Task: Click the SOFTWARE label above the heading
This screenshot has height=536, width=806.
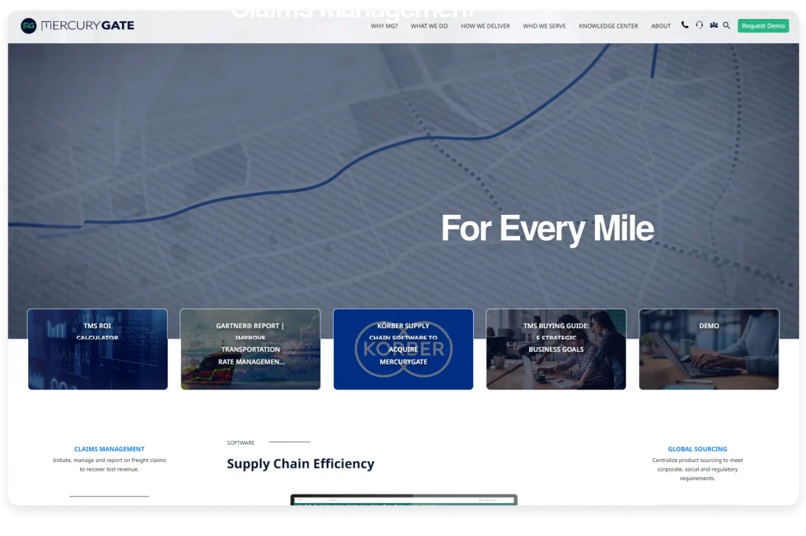Action: tap(241, 442)
